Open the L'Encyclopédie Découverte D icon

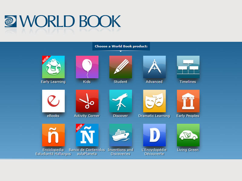click(x=154, y=135)
